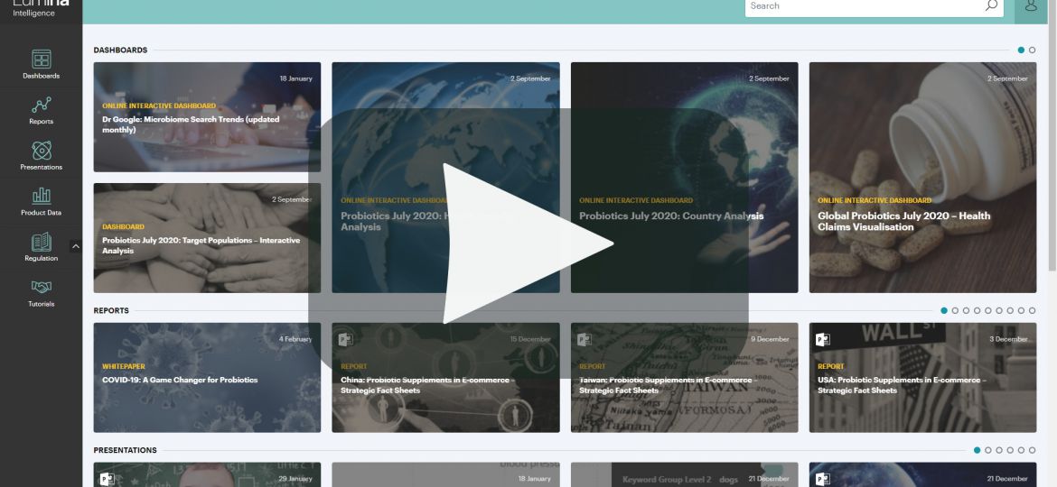The width and height of the screenshot is (1057, 487).
Task: Select second Reports carousel page dot
Action: click(x=955, y=311)
